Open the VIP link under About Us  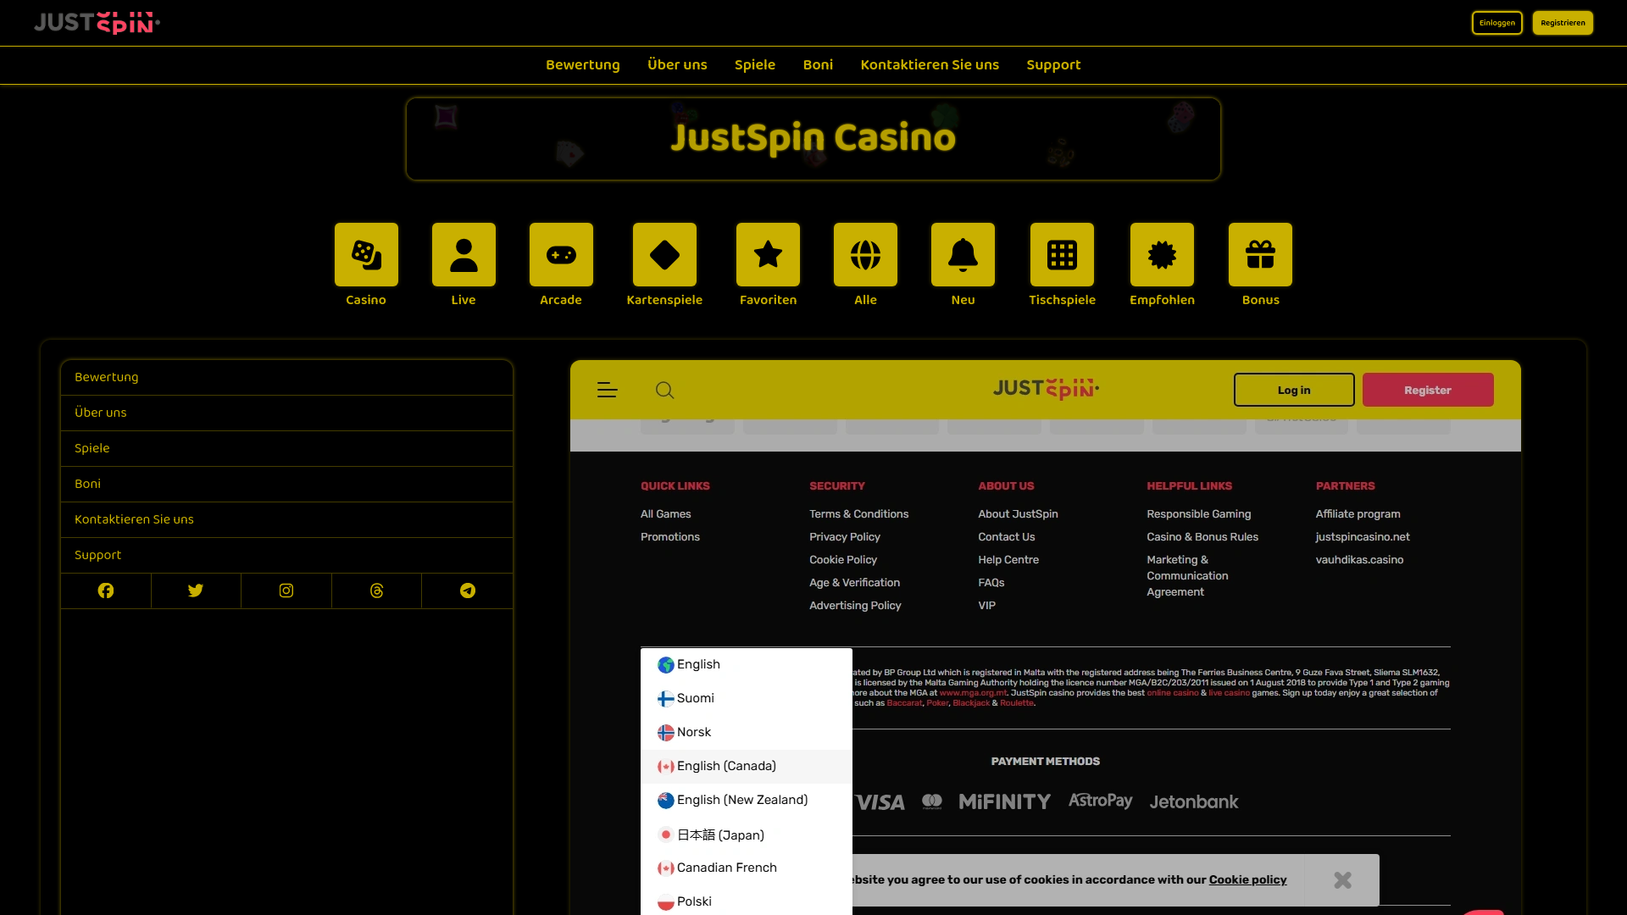click(986, 606)
